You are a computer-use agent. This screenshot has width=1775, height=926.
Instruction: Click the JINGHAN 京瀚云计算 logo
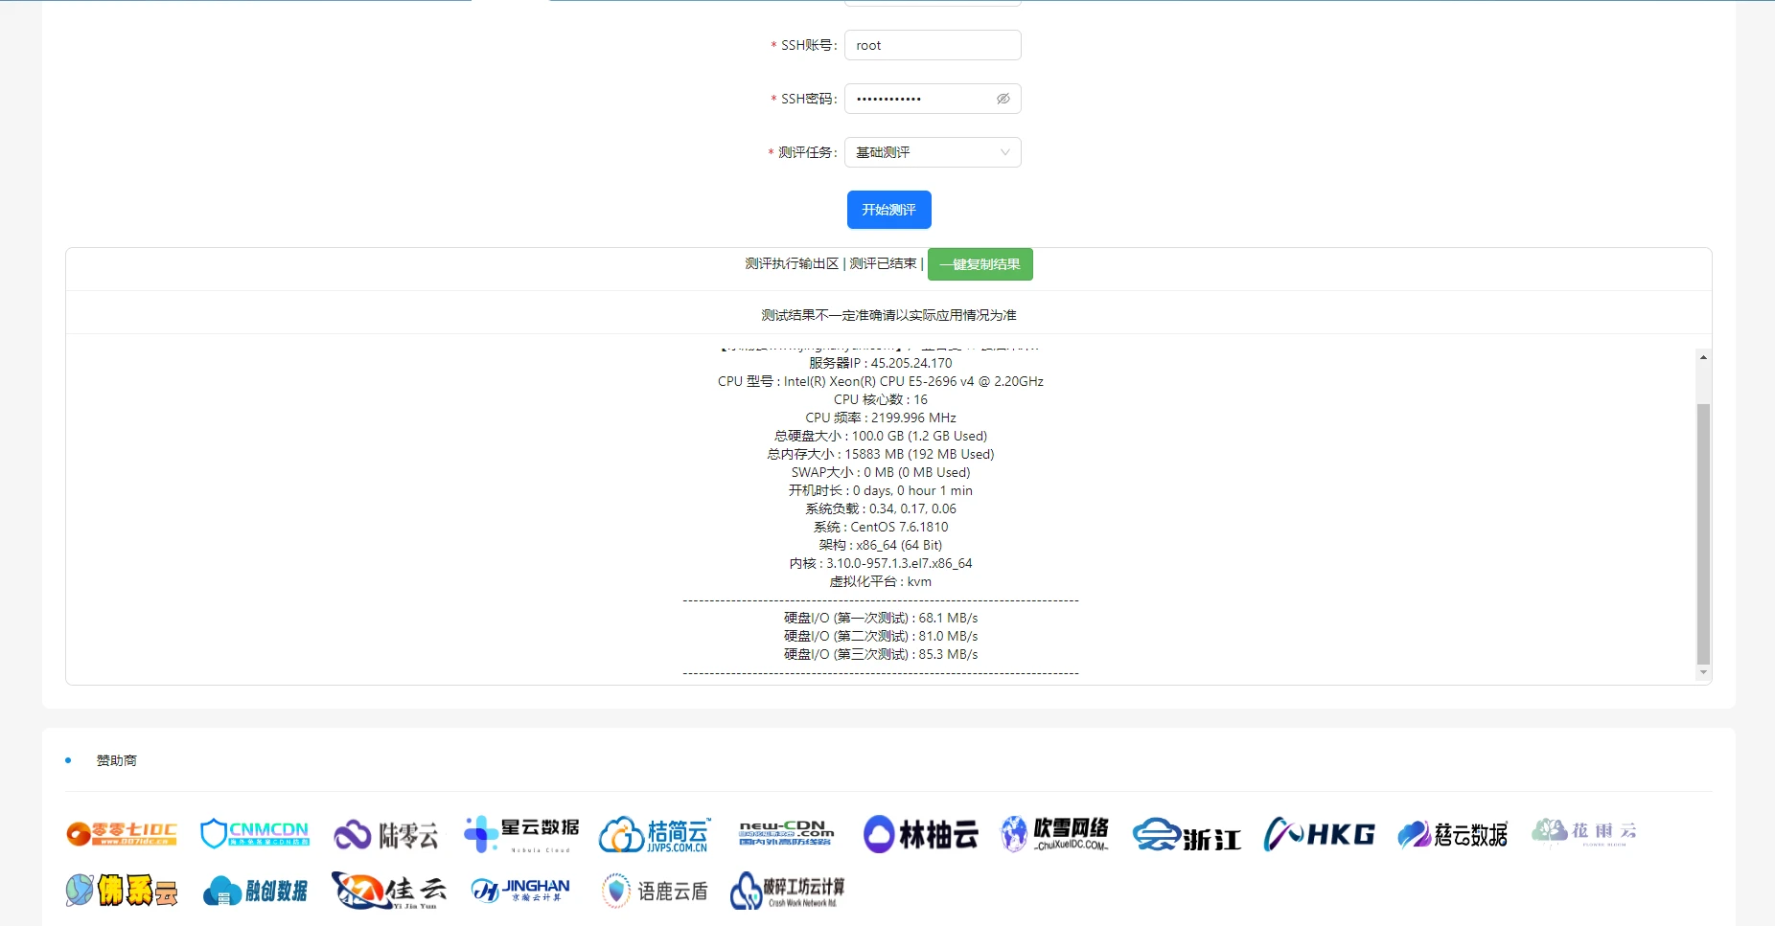click(x=520, y=891)
